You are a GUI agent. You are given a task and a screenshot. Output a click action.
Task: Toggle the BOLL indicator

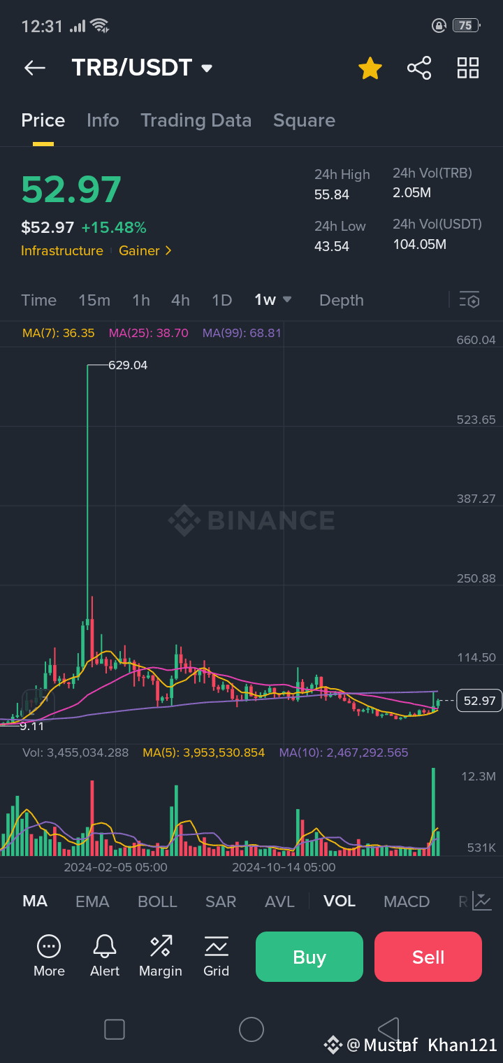click(157, 901)
